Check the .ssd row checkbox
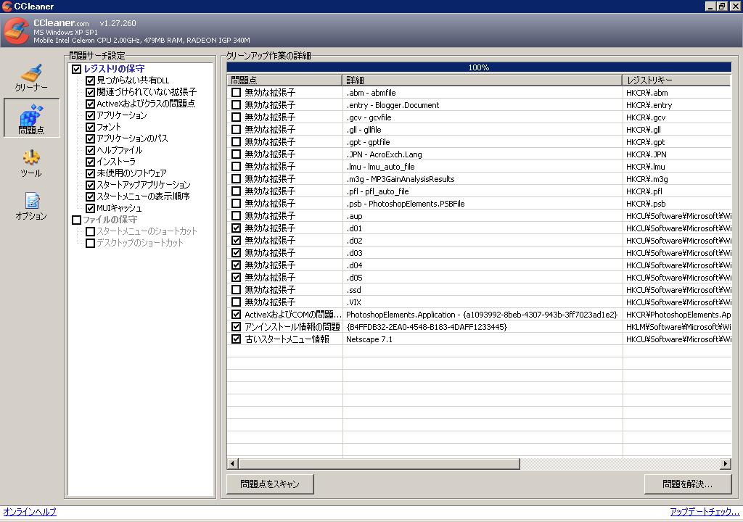The width and height of the screenshot is (743, 522). tap(236, 289)
